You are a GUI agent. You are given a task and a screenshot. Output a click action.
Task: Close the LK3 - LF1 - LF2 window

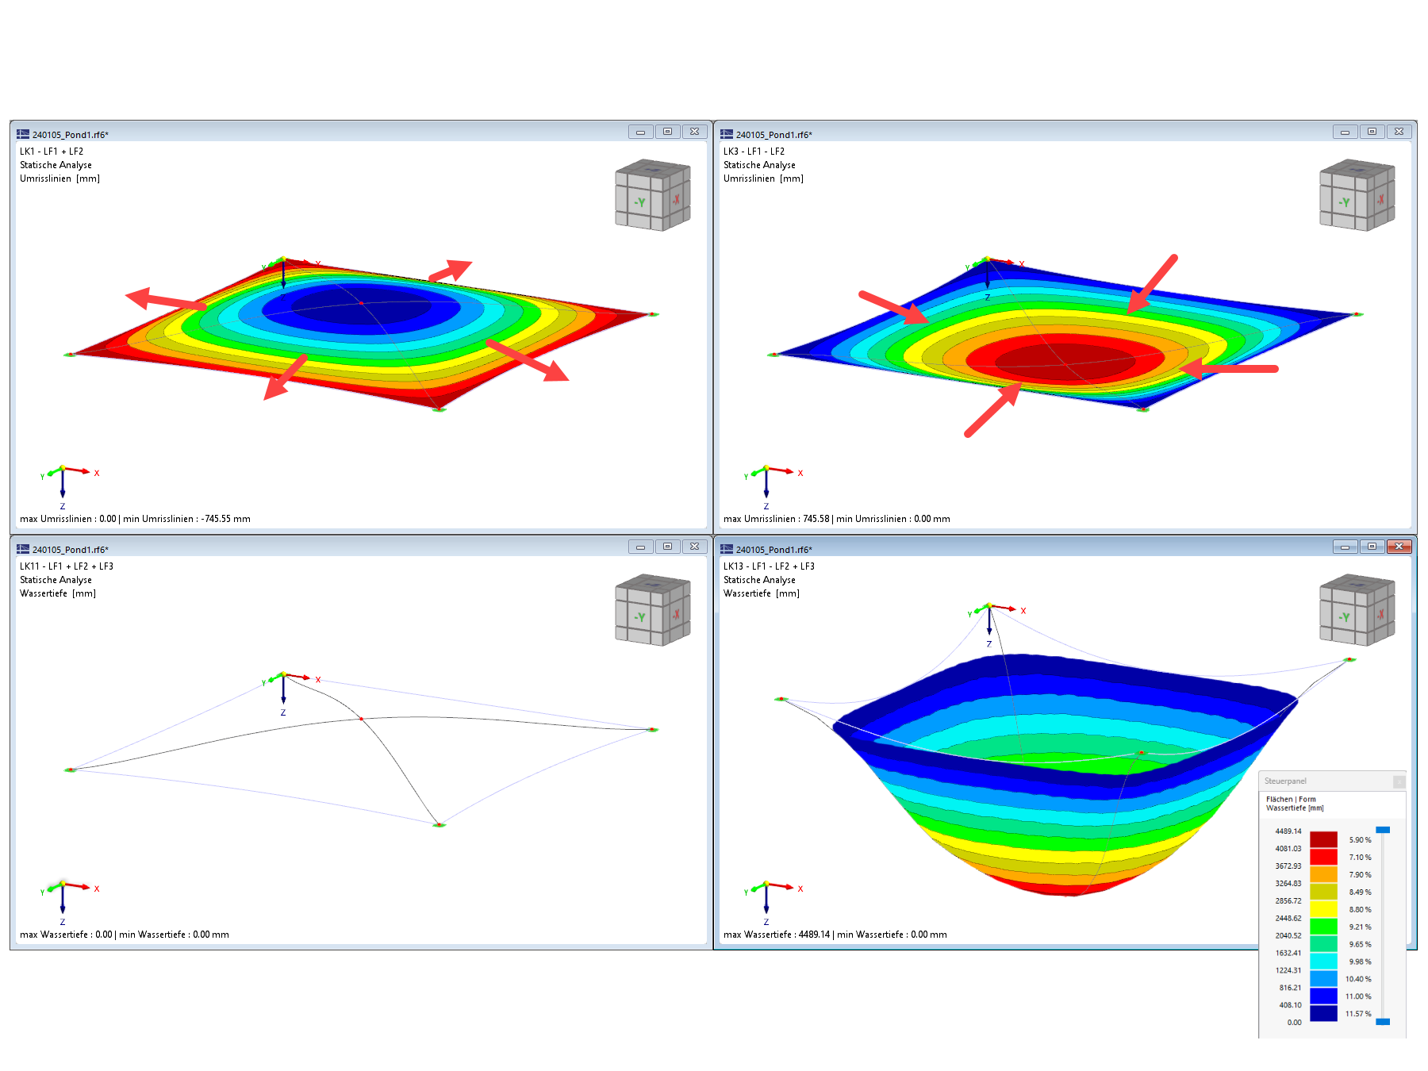[1399, 132]
